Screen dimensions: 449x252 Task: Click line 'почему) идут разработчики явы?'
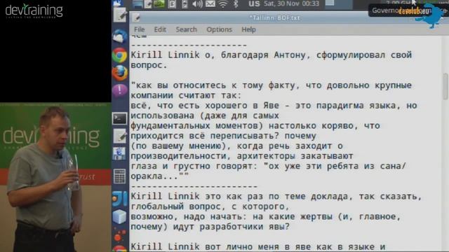pos(210,227)
